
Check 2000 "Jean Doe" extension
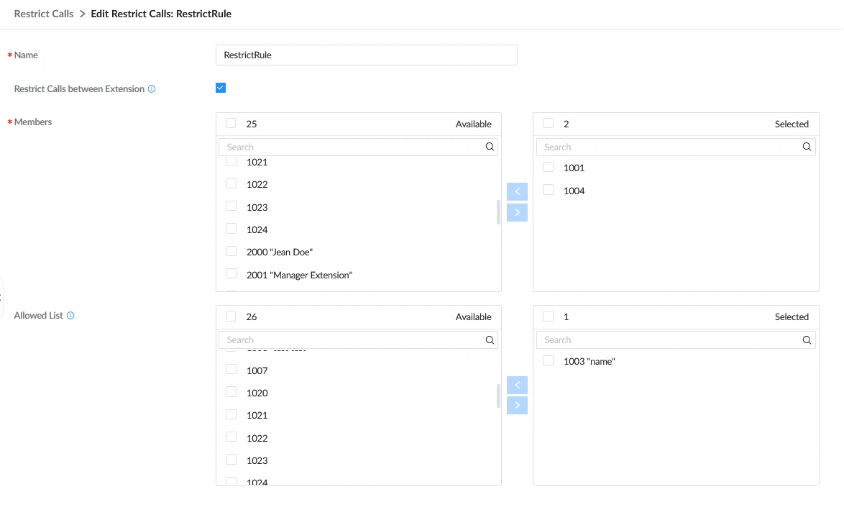pos(231,252)
